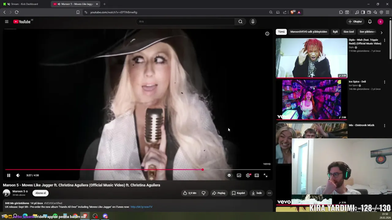
Task: Click İndir download button
Action: pos(257,193)
